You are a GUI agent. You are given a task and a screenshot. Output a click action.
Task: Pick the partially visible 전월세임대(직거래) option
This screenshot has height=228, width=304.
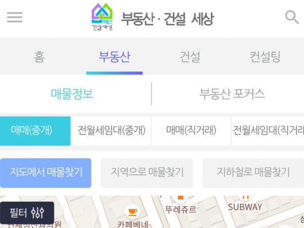pos(268,131)
